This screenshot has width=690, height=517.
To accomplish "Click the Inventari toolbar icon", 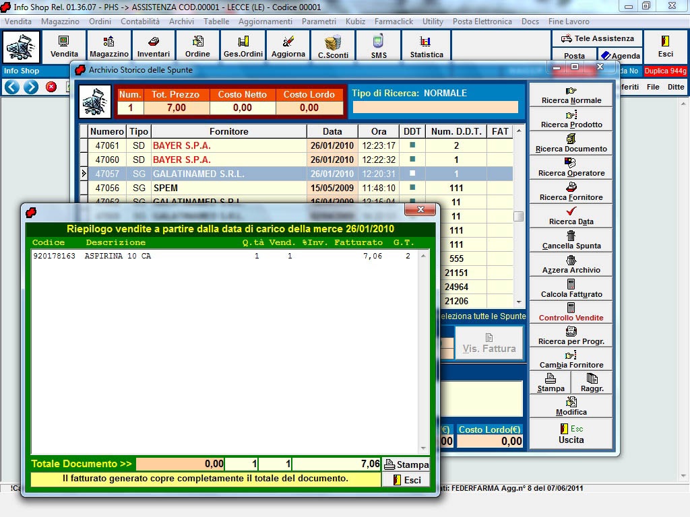I will point(154,46).
